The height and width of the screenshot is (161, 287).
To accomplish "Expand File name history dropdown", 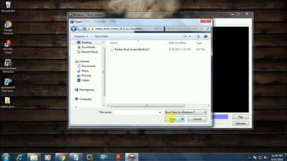I will (160, 112).
